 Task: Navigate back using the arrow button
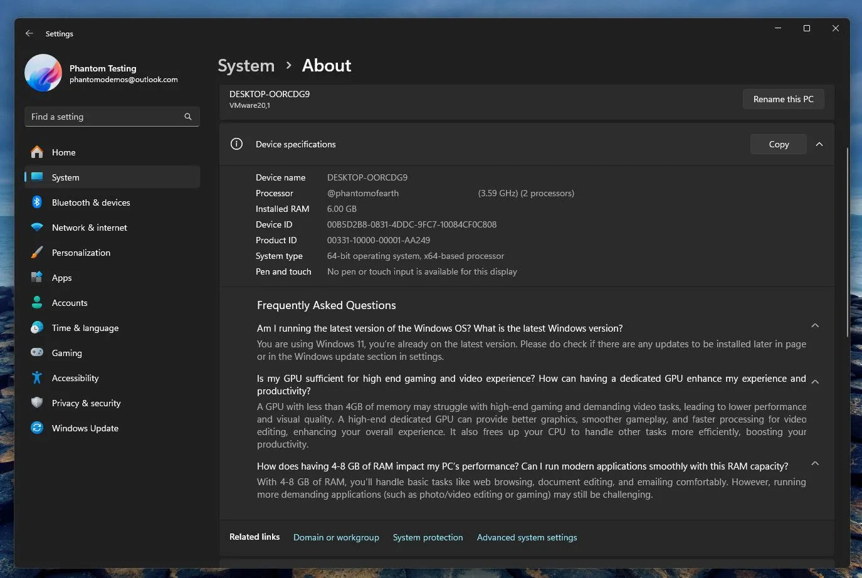(29, 33)
